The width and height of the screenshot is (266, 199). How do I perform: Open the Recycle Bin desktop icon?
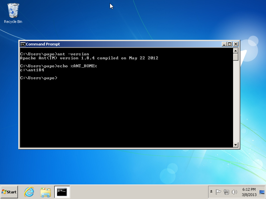point(13,13)
